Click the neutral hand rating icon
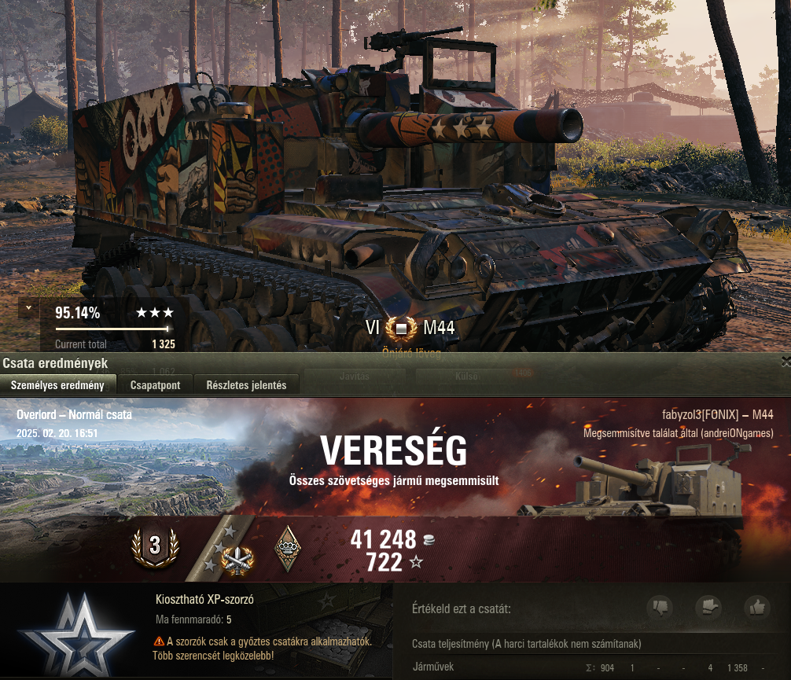The height and width of the screenshot is (680, 791). (708, 607)
